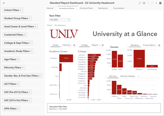Maximize the Residency chart panel
The height and width of the screenshot is (116, 164).
[159, 45]
